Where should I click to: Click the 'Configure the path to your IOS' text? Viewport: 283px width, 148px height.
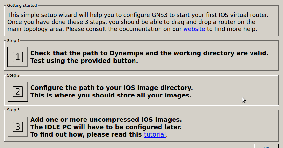pyautogui.click(x=111, y=88)
